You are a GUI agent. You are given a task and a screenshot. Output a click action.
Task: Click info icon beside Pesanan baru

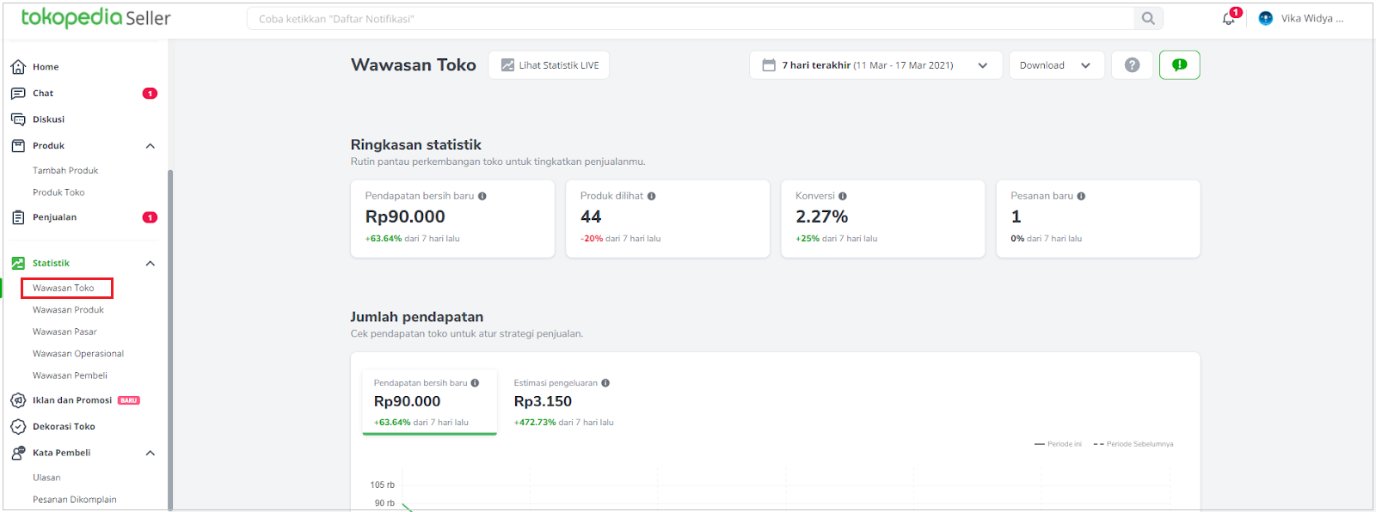pos(1081,196)
